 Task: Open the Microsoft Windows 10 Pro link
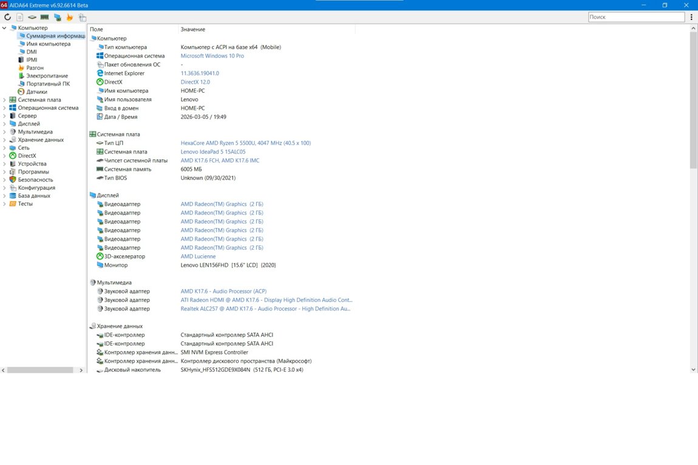click(x=212, y=56)
